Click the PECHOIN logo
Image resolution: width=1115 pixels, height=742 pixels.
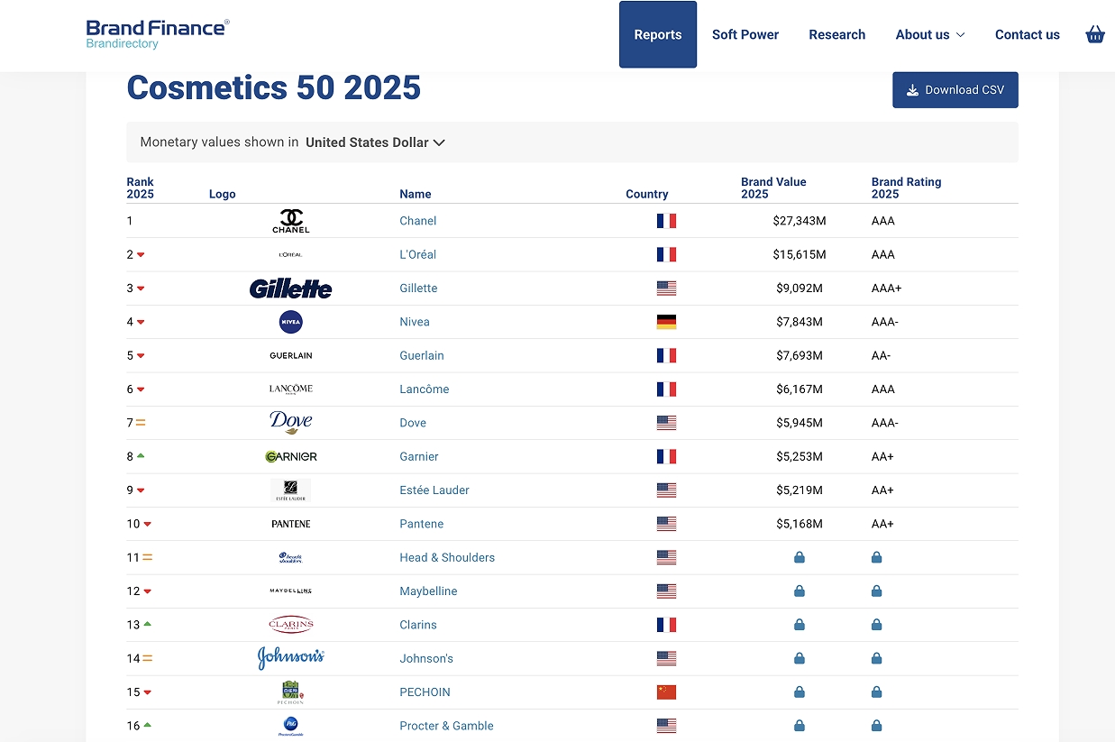(x=291, y=692)
